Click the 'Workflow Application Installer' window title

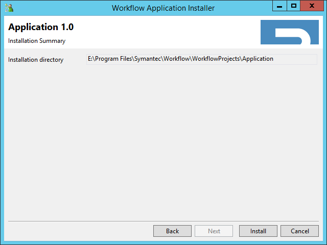163,8
